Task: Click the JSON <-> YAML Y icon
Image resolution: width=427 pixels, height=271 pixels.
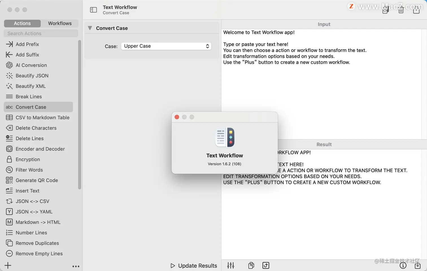Action: 9,211
